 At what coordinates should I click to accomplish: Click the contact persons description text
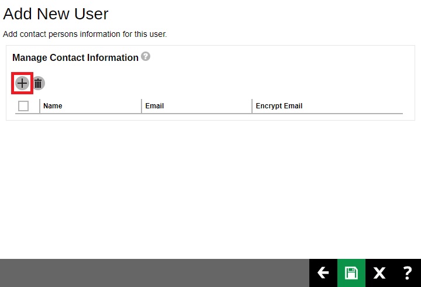pos(85,34)
